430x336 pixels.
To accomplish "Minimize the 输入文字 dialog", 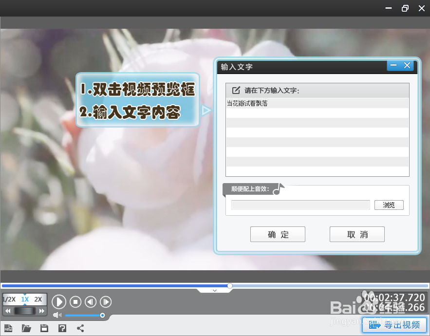I will [393, 66].
